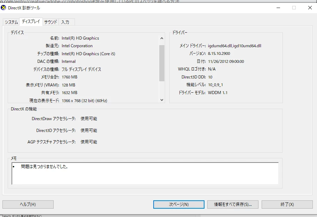Click the ヘルプ(H) button
This screenshot has height=217, width=317.
tap(28, 204)
